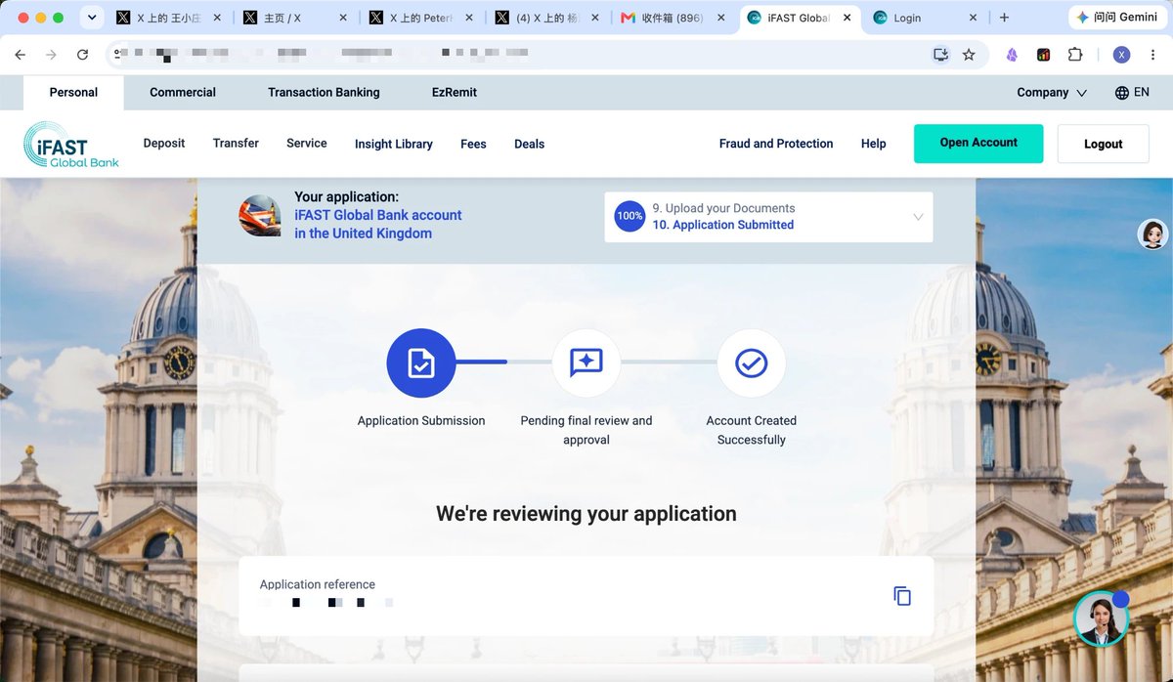Click the 问问 Gemini button

pos(1116,18)
